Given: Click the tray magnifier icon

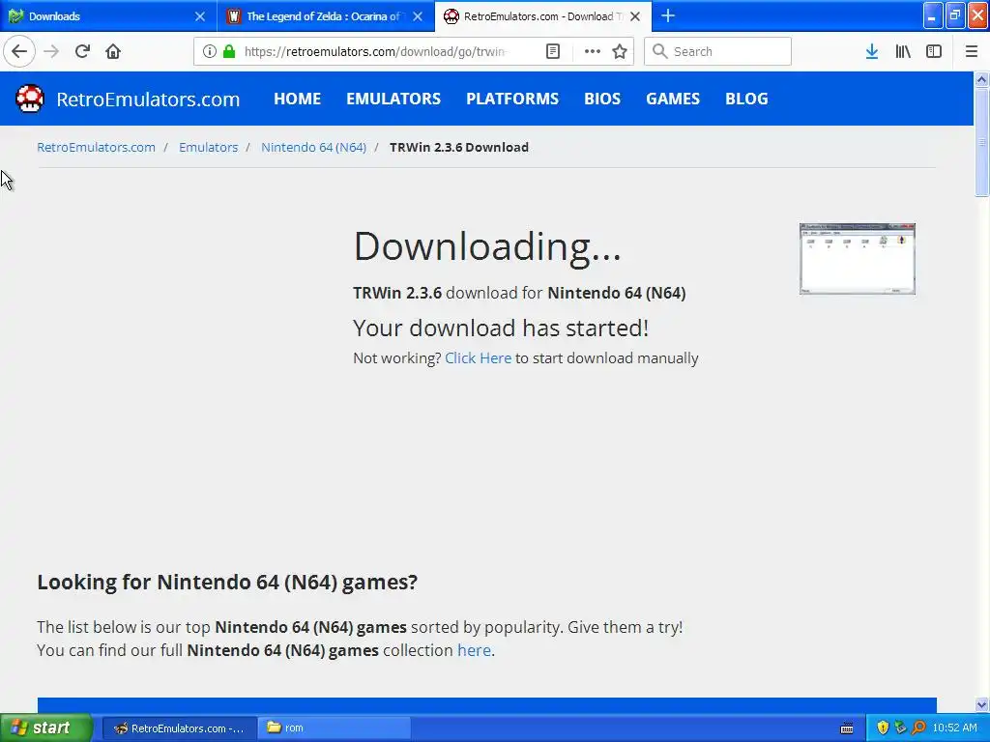Looking at the screenshot, I should (918, 728).
